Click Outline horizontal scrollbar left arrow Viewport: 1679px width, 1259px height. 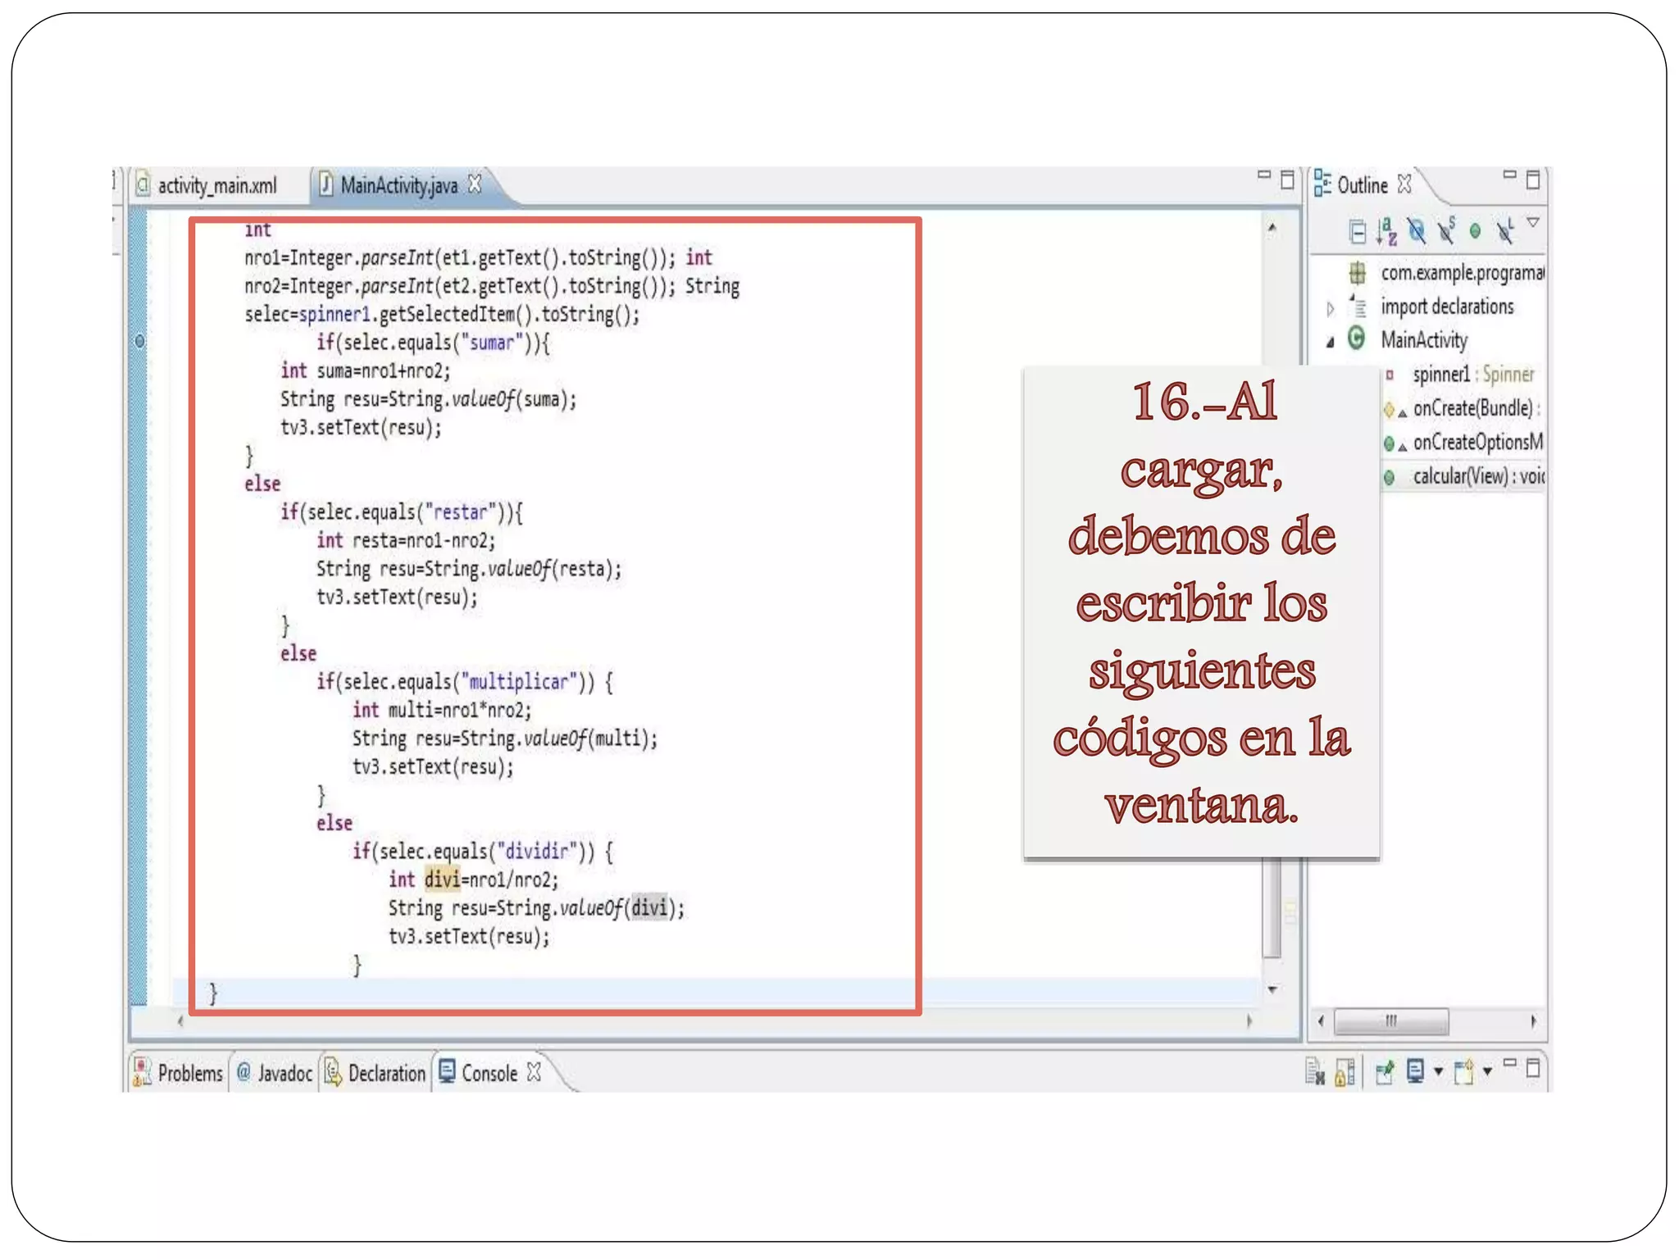pyautogui.click(x=1321, y=1021)
